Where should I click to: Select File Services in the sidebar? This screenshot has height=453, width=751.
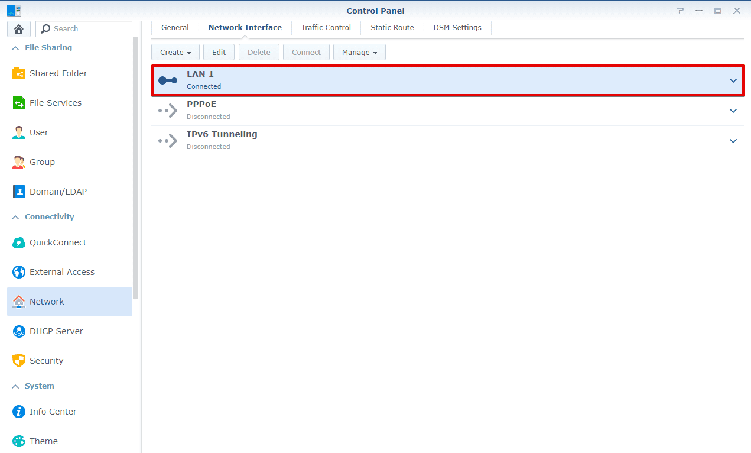(56, 102)
